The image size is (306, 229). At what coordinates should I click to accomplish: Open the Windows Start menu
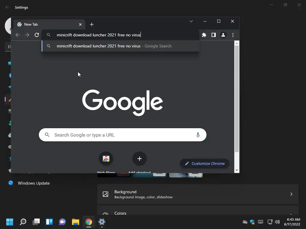pos(10,222)
